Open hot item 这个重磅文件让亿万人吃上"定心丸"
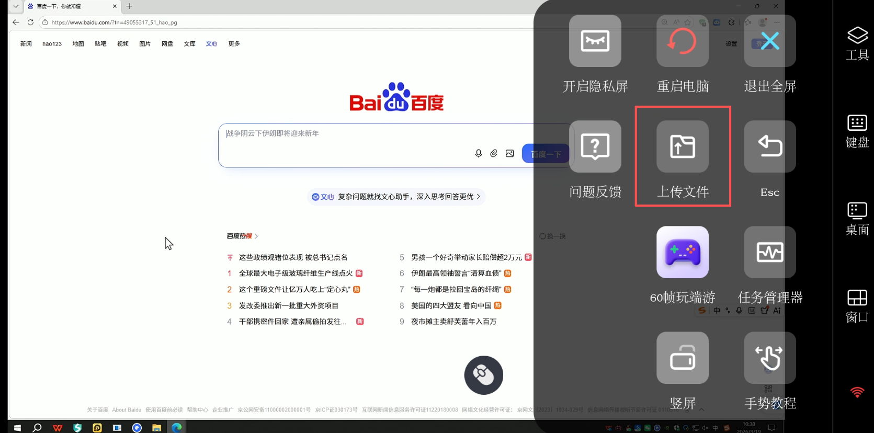 click(294, 290)
